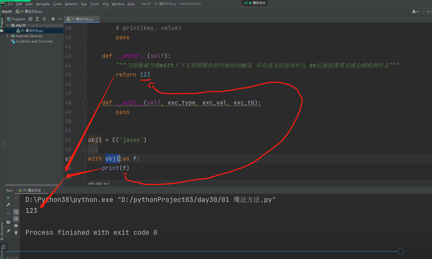432x259 pixels.
Task: Open the Refactor menu
Action: [71, 4]
